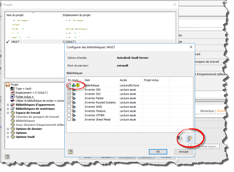Click the server download libraries icon

(180, 139)
